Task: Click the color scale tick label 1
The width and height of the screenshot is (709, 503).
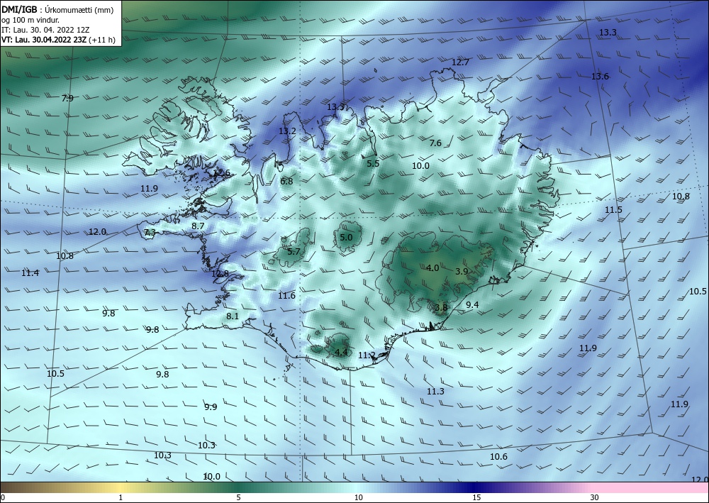Action: click(121, 497)
